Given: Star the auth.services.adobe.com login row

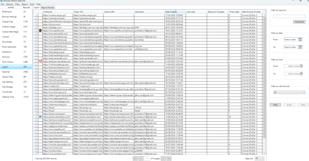Looking at the screenshot, I should pos(36,61).
